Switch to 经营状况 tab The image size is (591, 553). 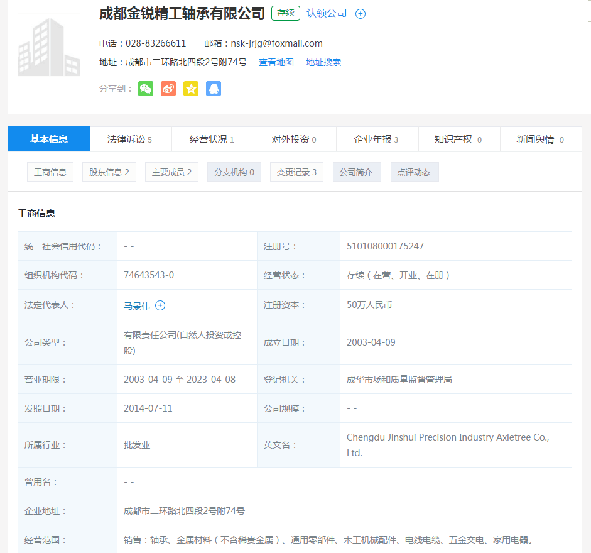212,140
